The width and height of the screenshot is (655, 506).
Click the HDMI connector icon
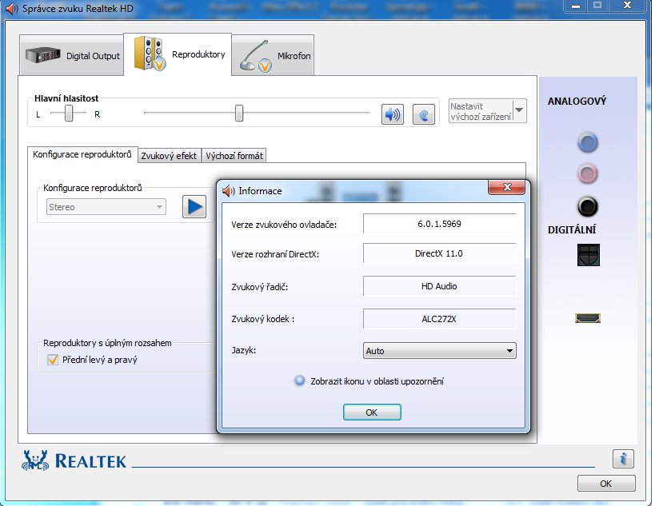point(588,318)
